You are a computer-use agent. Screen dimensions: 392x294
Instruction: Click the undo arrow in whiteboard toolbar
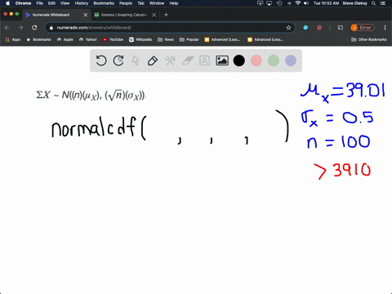pyautogui.click(x=101, y=60)
